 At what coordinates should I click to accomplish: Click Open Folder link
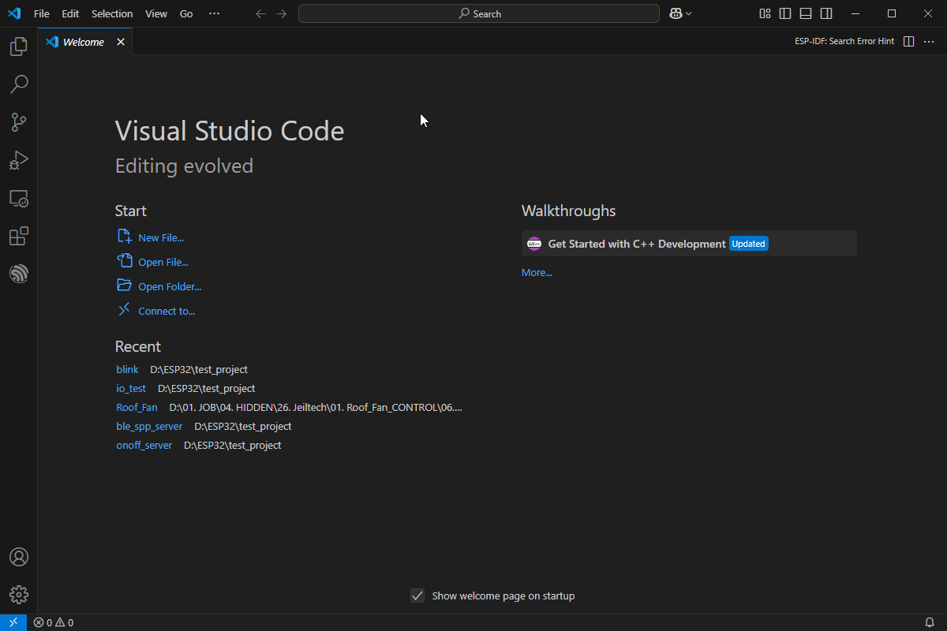coord(170,286)
